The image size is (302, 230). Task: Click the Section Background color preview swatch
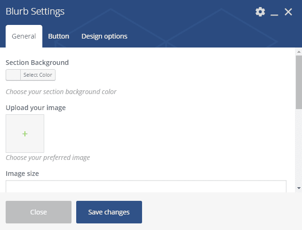tap(13, 75)
